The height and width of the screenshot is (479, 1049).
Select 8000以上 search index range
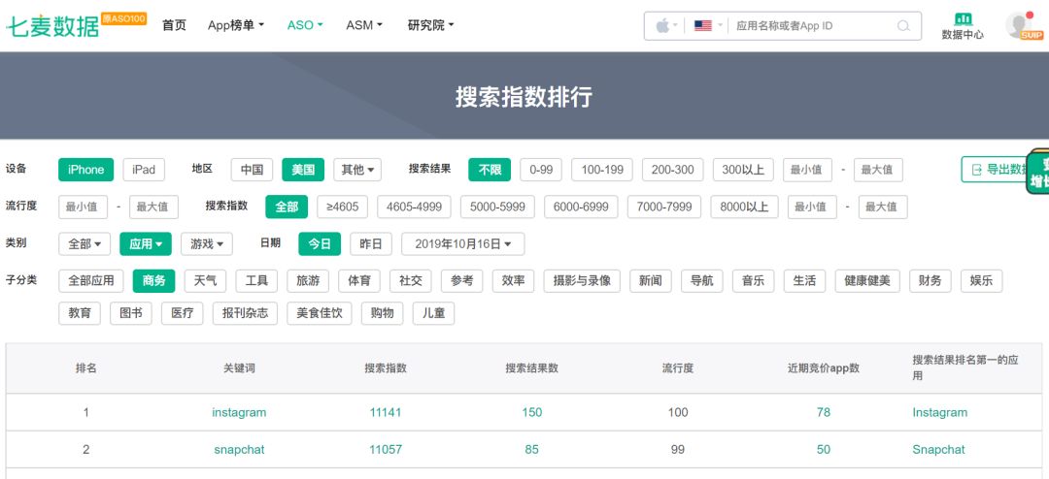tap(745, 208)
